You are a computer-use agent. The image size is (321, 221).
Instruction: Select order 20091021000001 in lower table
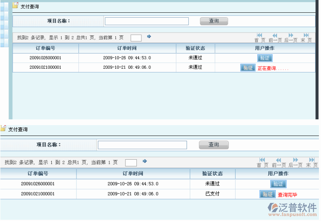[x=38, y=194]
